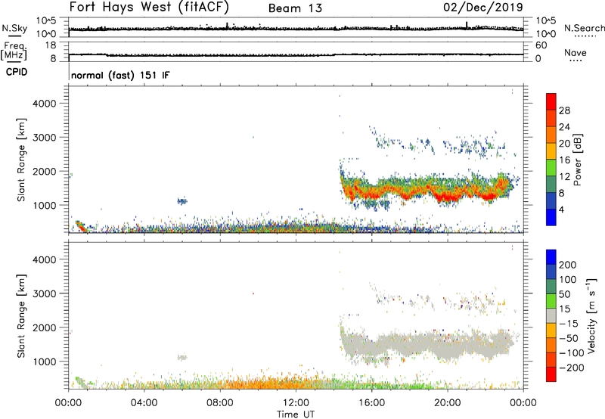Click the '18' frequency axis tick

[x=51, y=45]
